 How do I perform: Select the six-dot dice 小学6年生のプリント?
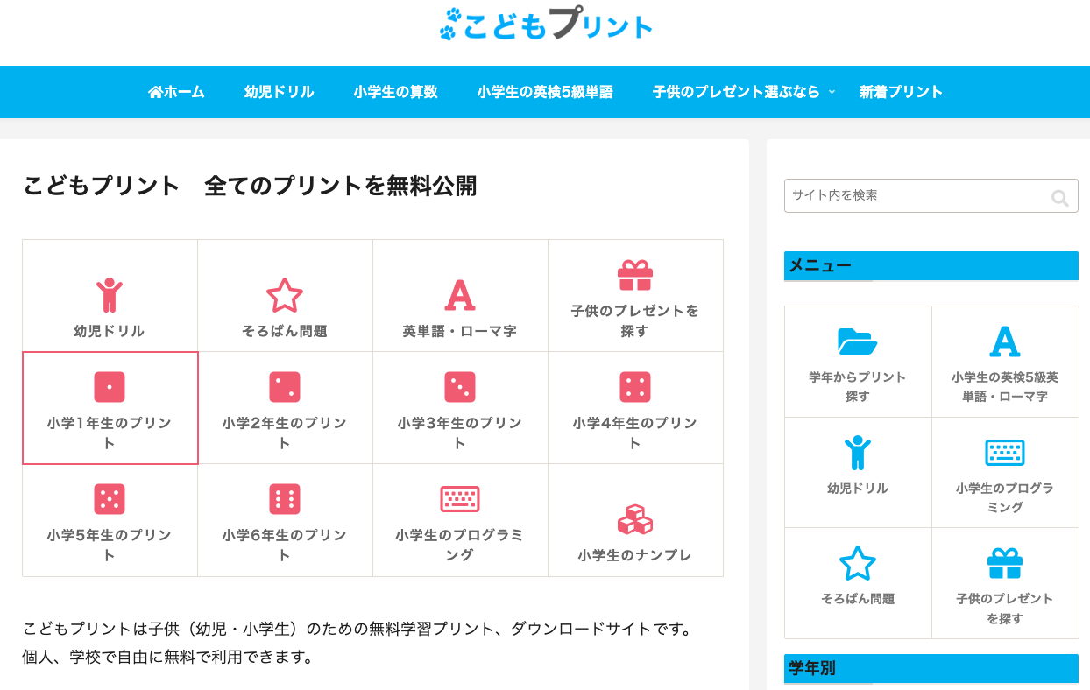(x=285, y=499)
